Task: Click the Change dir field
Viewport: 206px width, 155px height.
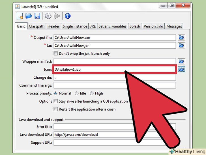Action: click(x=115, y=77)
